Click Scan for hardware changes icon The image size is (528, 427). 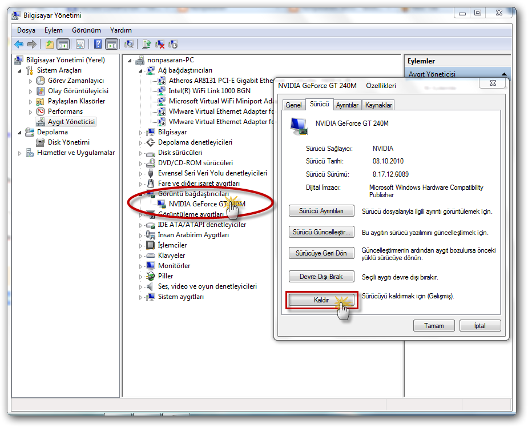129,44
